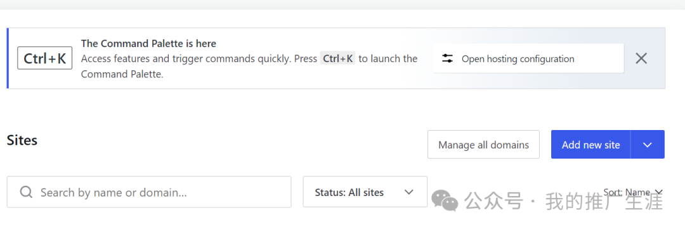Click the Manage all domains button
This screenshot has height=229, width=685.
[483, 145]
